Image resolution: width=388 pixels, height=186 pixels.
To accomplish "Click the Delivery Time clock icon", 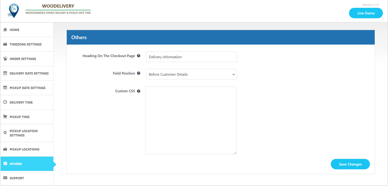I will tap(5, 102).
